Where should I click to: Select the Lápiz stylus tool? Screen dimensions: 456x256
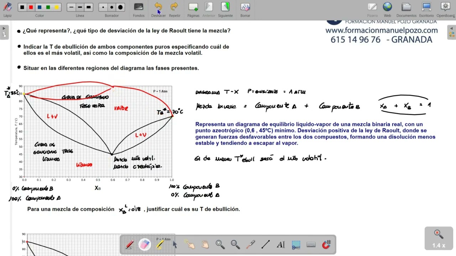pos(7,9)
